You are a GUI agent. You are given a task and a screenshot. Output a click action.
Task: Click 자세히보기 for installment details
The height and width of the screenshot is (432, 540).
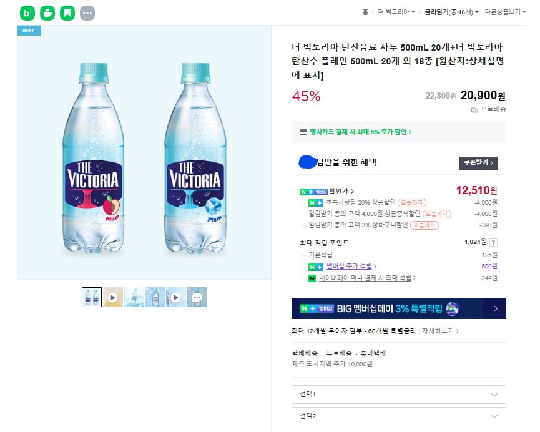[440, 331]
